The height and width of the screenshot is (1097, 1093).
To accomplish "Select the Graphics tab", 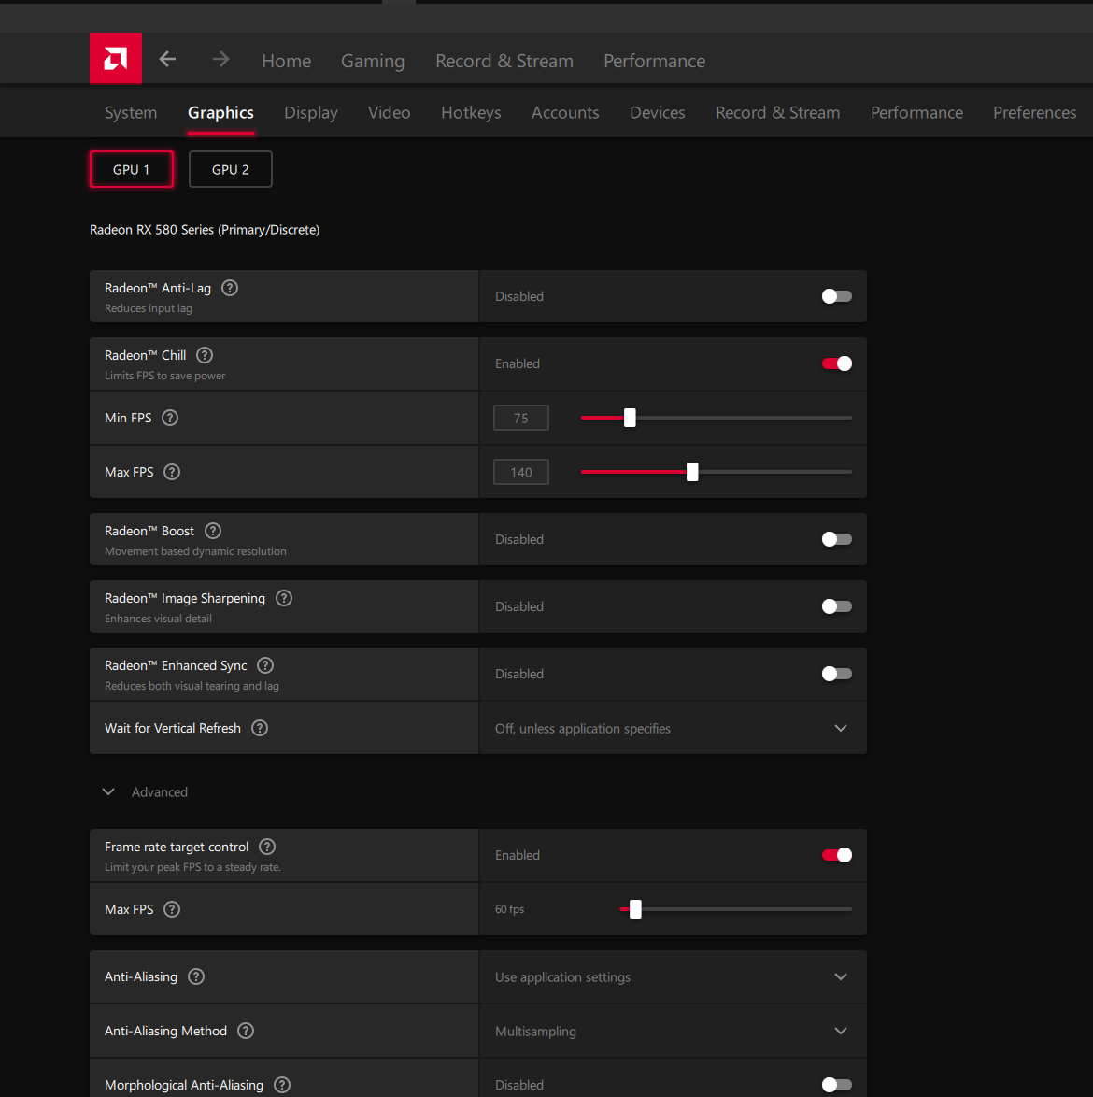I will pyautogui.click(x=220, y=113).
